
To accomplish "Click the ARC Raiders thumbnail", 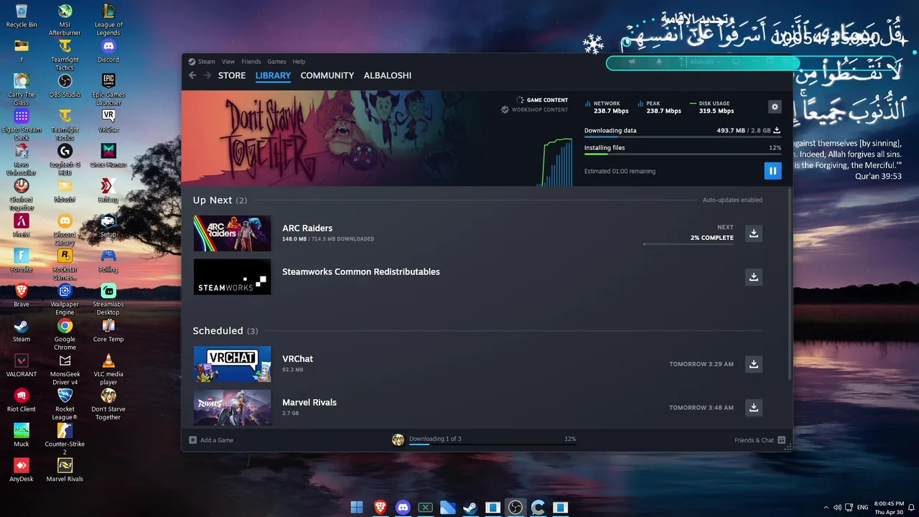I will point(232,233).
